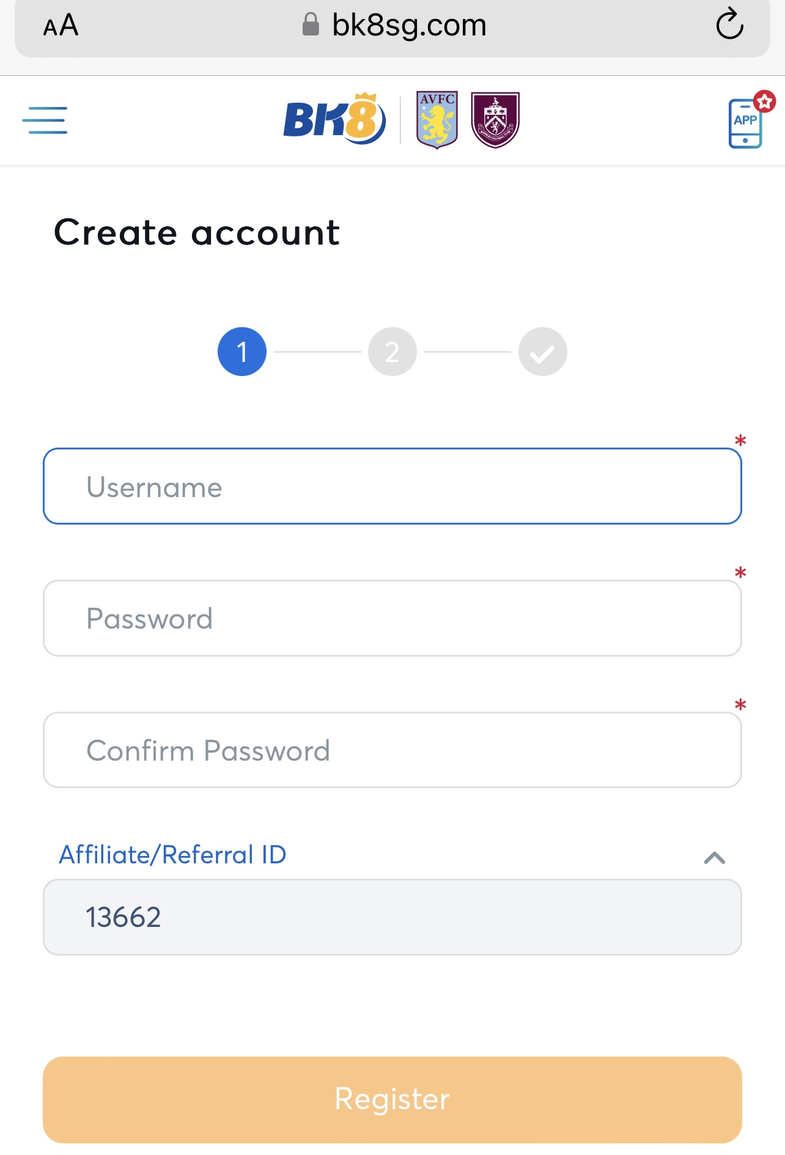Tap the Safari reload page icon
The width and height of the screenshot is (785, 1155).
pyautogui.click(x=729, y=25)
